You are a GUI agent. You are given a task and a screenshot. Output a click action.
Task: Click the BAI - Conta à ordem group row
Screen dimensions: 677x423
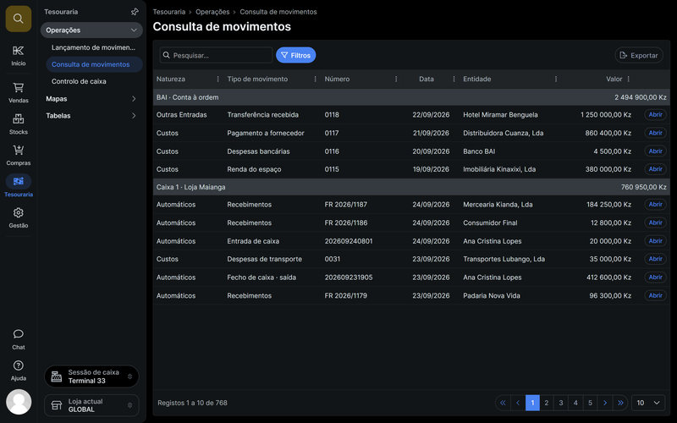click(411, 97)
